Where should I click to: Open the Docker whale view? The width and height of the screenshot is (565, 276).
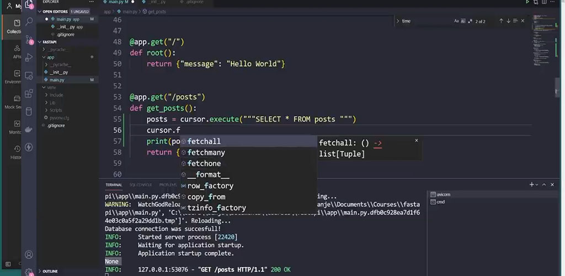pyautogui.click(x=29, y=129)
